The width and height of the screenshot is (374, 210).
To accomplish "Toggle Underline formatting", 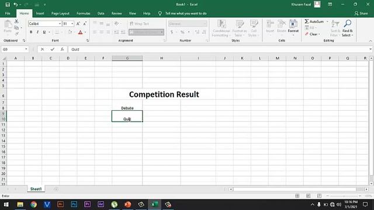I will pos(44,32).
